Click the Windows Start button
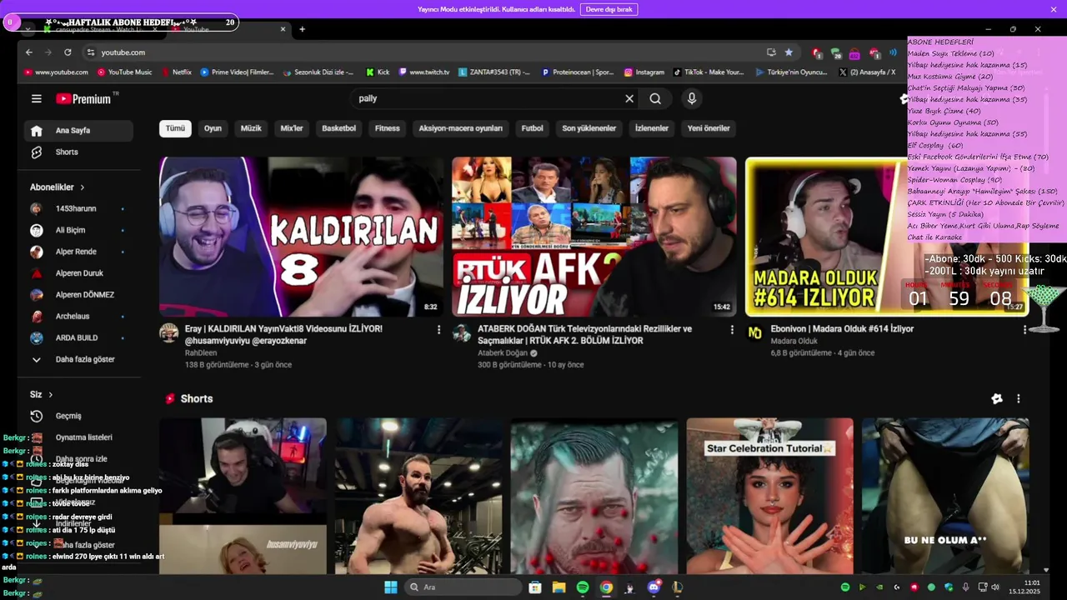Screen dimensions: 1067x600 pyautogui.click(x=391, y=587)
